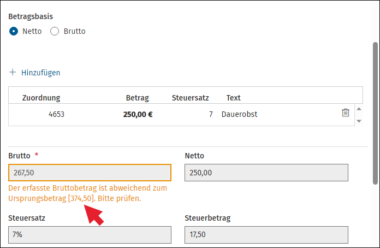Click the Steuersatz field showing 7%
This screenshot has width=380, height=248.
click(90, 235)
